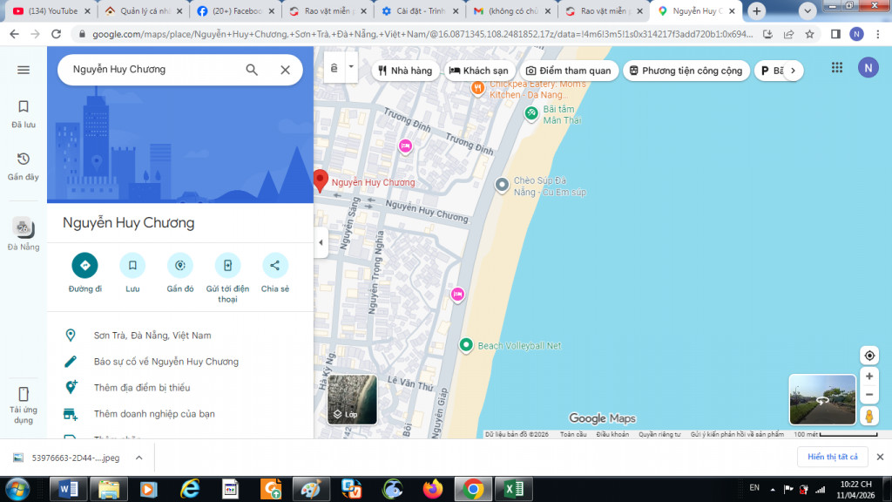Send to phone via Gửi tới điện thoại
Viewport: 892px width, 502px height.
pos(227,265)
